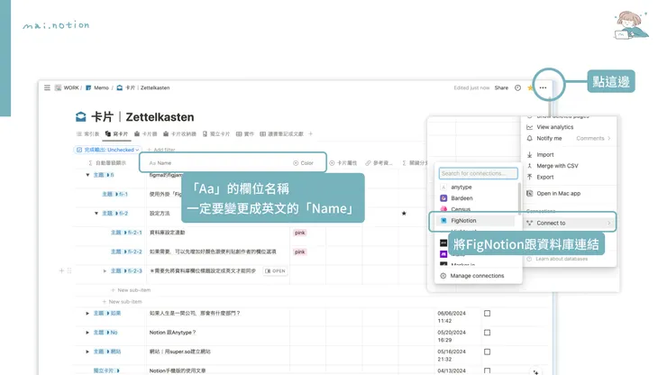This screenshot has width=667, height=375.
Task: Expand the 主題 如果 row
Action: point(87,314)
